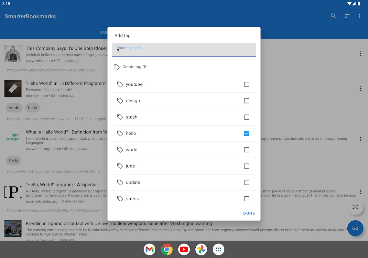This screenshot has height=258, width=368.
Task: Open Google Photos from the dock
Action: point(201,249)
